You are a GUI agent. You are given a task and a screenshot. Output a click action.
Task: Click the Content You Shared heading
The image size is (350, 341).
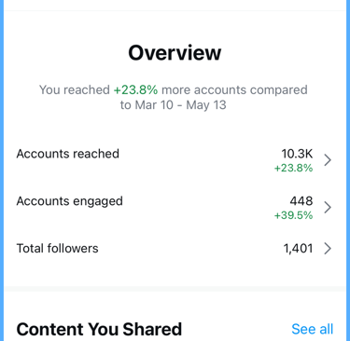(99, 329)
